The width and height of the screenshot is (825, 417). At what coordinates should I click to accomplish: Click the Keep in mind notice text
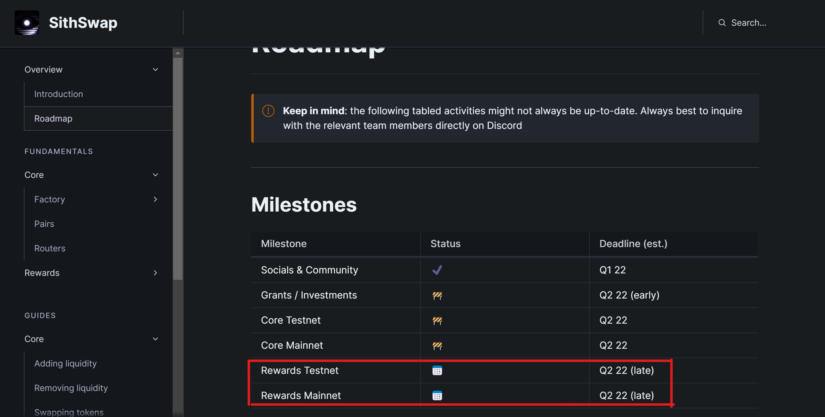513,118
